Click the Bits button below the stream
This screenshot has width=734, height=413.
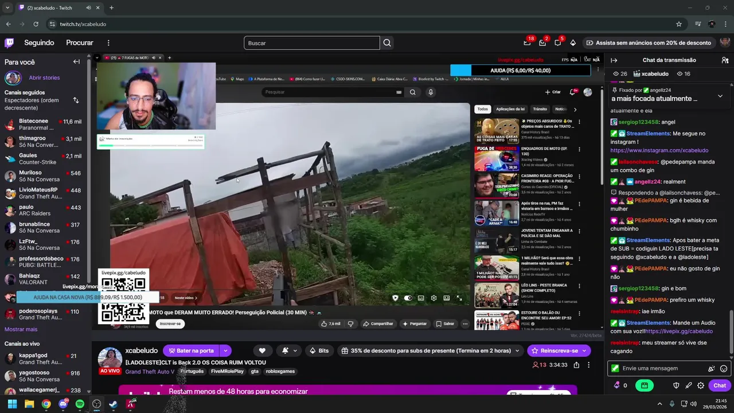pyautogui.click(x=318, y=350)
